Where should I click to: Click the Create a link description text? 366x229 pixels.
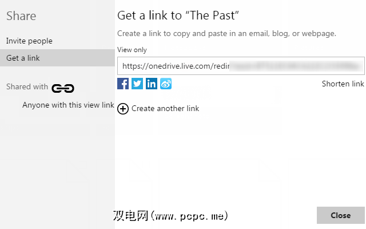226,34
